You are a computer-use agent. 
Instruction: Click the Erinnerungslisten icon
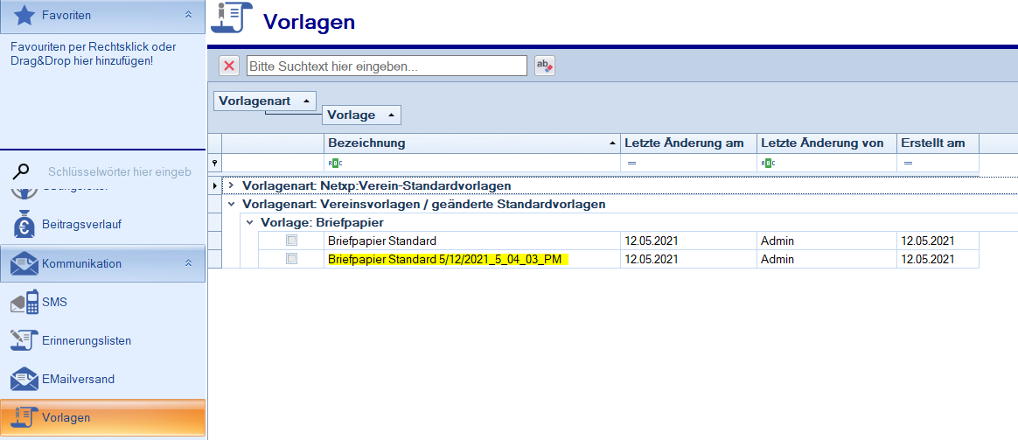(x=24, y=340)
